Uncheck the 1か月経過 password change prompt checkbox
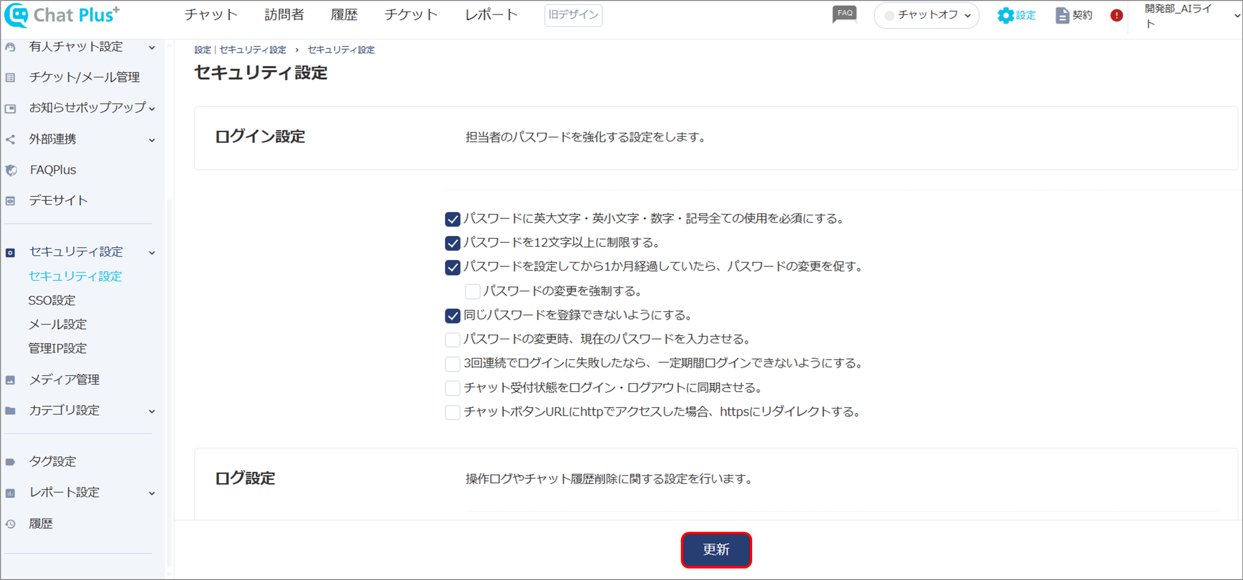Image resolution: width=1243 pixels, height=580 pixels. pos(452,267)
